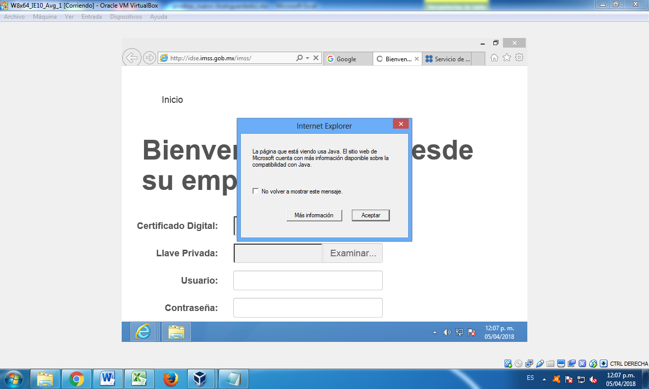Show hidden icons in guest system tray
649x389 pixels.
[435, 333]
